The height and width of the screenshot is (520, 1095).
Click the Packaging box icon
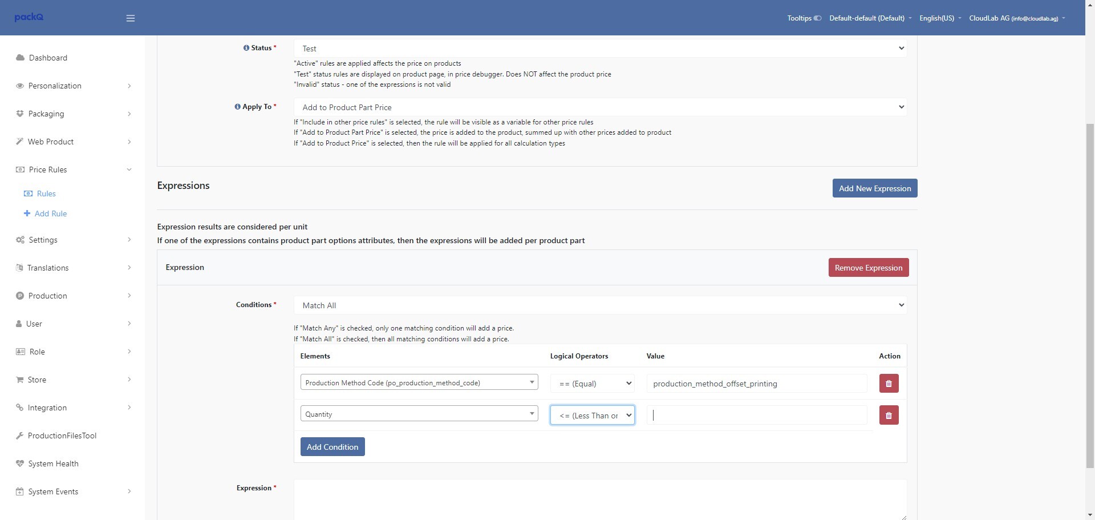(20, 114)
